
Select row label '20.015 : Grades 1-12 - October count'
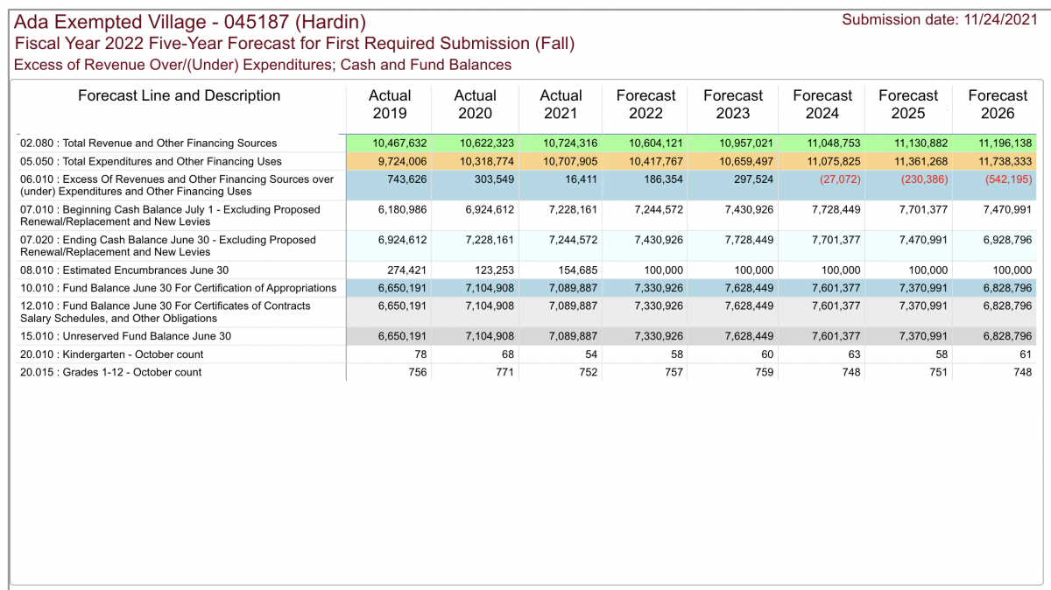coord(110,372)
